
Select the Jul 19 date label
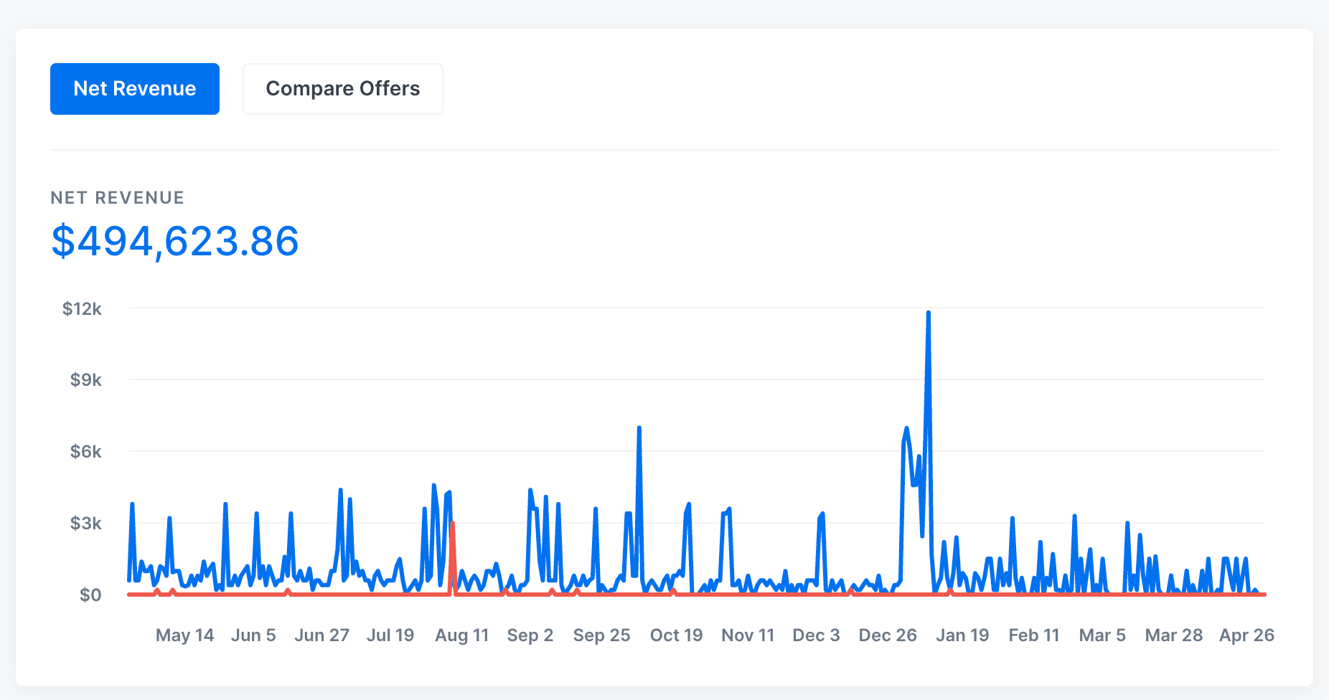390,635
